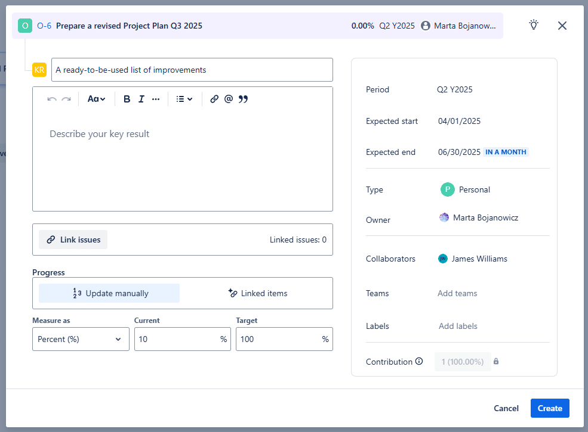
Task: Toggle bold formatting in description editor
Action: pyautogui.click(x=127, y=99)
